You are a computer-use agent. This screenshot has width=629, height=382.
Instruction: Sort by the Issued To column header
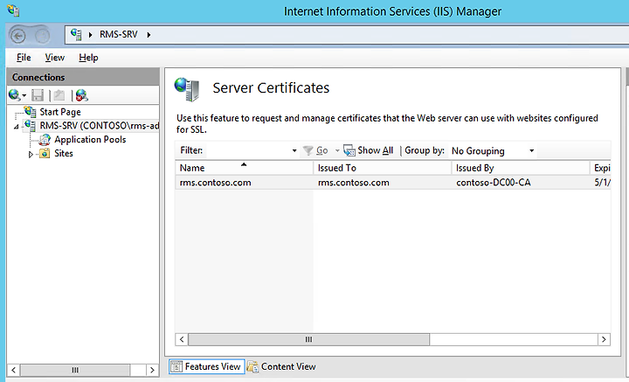click(382, 168)
